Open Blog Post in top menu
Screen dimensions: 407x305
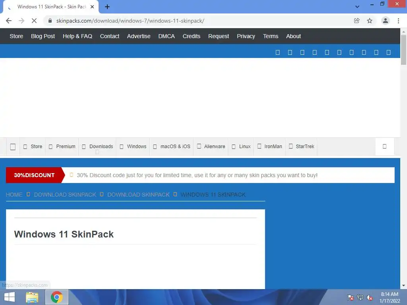pyautogui.click(x=43, y=36)
